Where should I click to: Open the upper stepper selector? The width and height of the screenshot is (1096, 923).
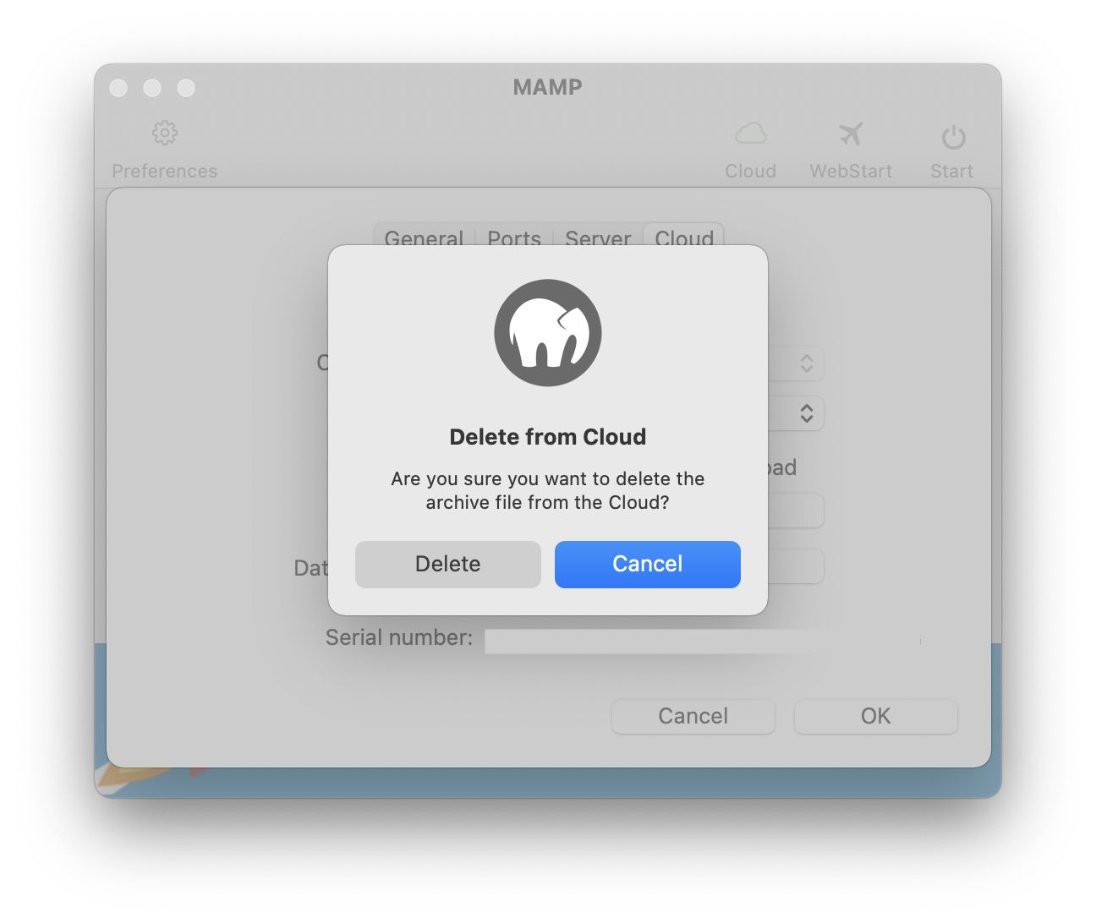pyautogui.click(x=806, y=363)
